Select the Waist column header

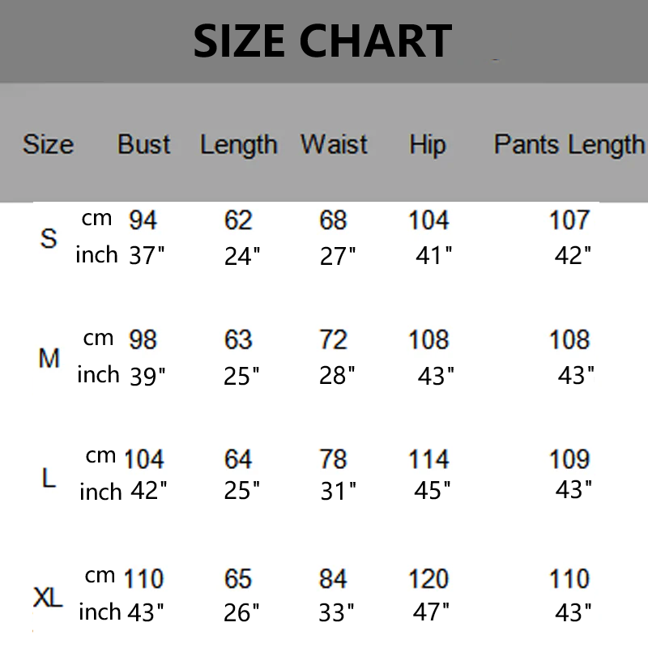coord(334,145)
